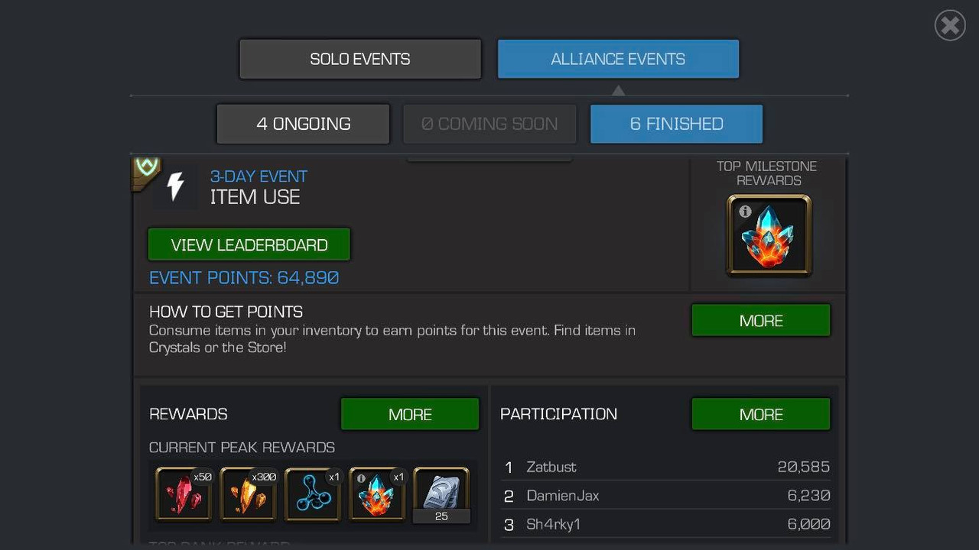Expand How To Get Points with More

(x=761, y=320)
